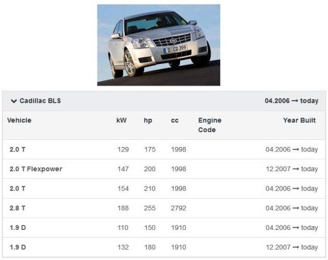Click 12.2007 → today in Flexpower row

(x=291, y=169)
